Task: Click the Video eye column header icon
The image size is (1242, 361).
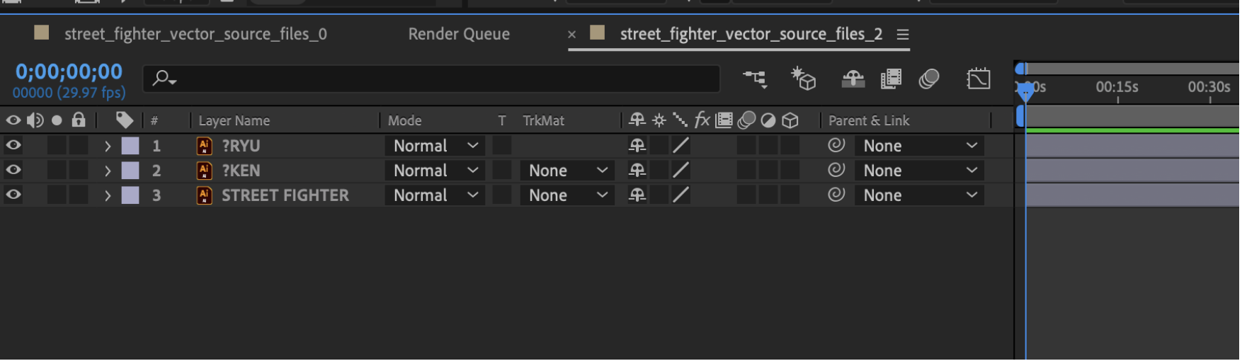Action: click(x=13, y=120)
